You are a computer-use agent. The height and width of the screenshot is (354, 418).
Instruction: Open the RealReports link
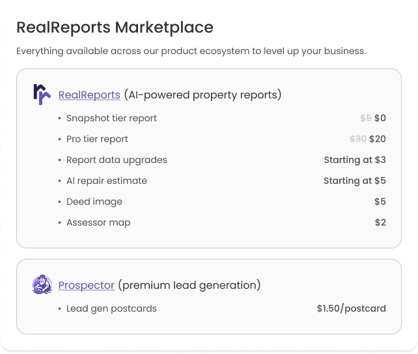click(x=89, y=95)
